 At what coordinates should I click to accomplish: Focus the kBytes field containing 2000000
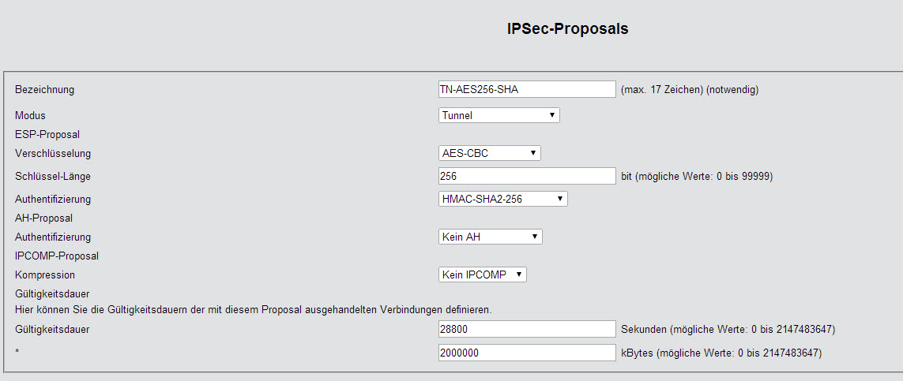click(526, 353)
